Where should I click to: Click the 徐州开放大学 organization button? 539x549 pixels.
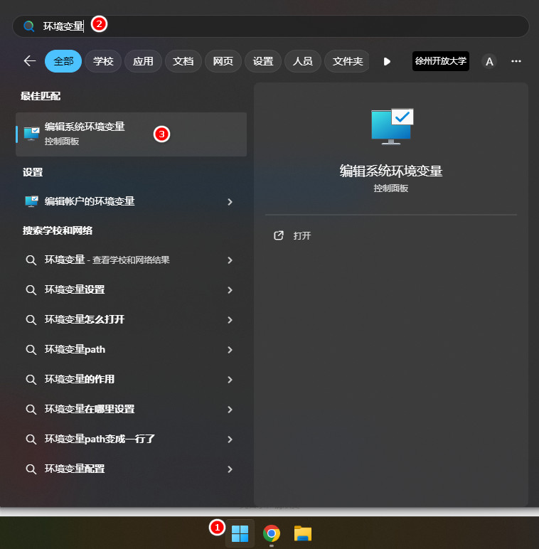[x=441, y=61]
